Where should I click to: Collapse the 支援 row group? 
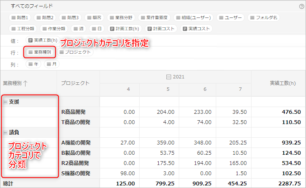click(x=5, y=102)
